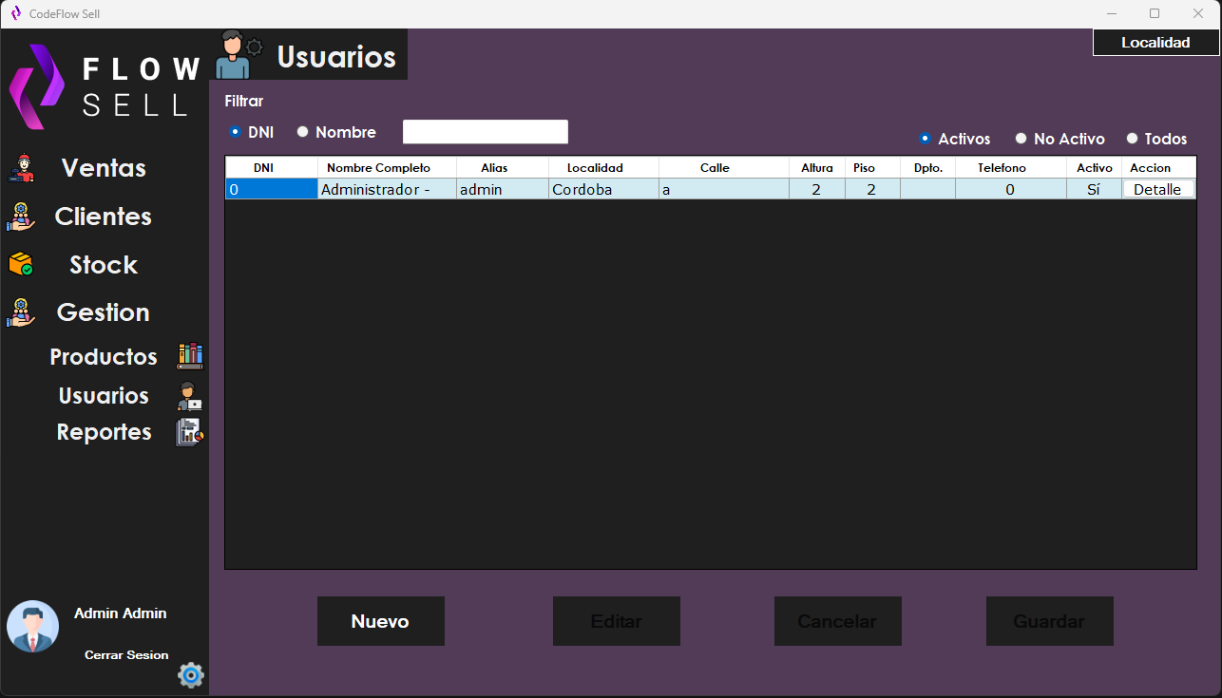The height and width of the screenshot is (698, 1222).
Task: Click the Ventas sales icon
Action: click(21, 167)
